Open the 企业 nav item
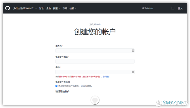This screenshot has width=190, height=108. (48, 8)
